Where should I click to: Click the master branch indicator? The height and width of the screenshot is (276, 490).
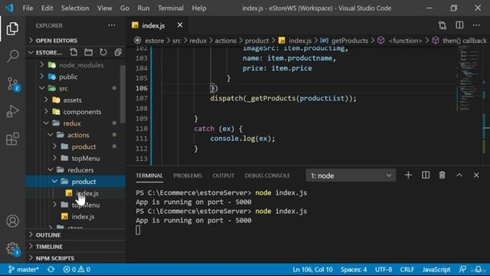tap(24, 269)
